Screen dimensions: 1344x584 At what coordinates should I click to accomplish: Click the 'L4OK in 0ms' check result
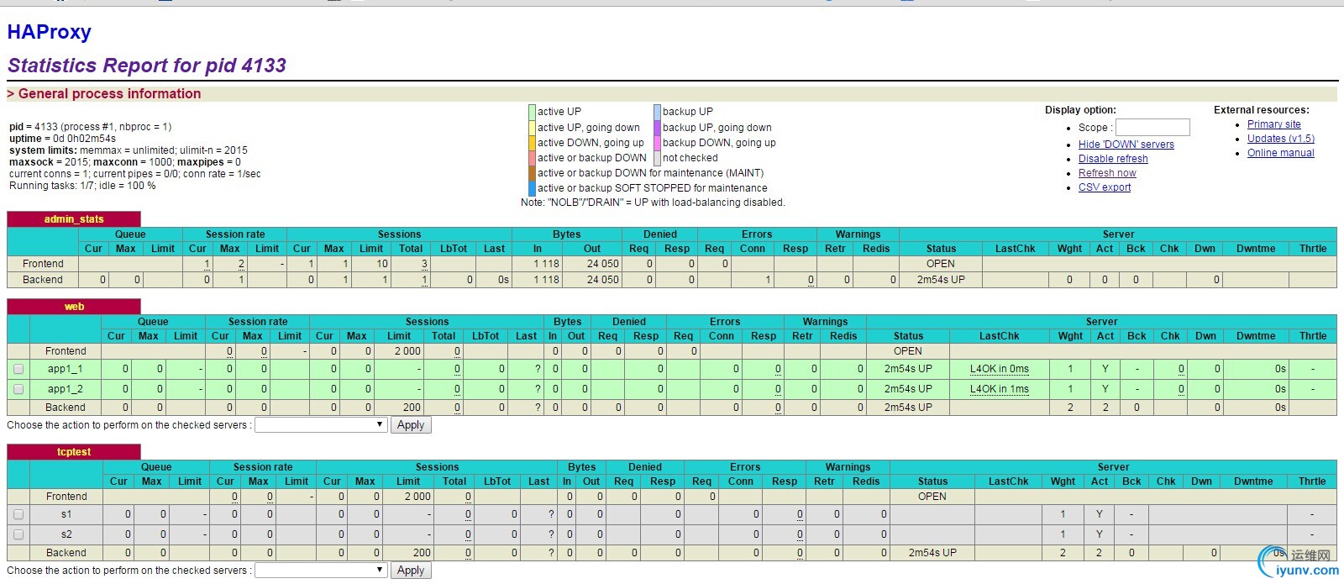[1000, 369]
